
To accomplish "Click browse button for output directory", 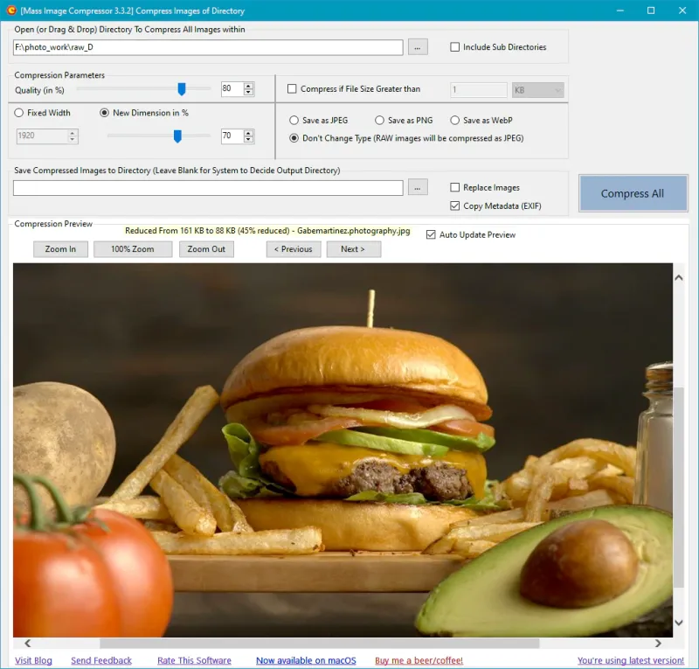I will [418, 188].
